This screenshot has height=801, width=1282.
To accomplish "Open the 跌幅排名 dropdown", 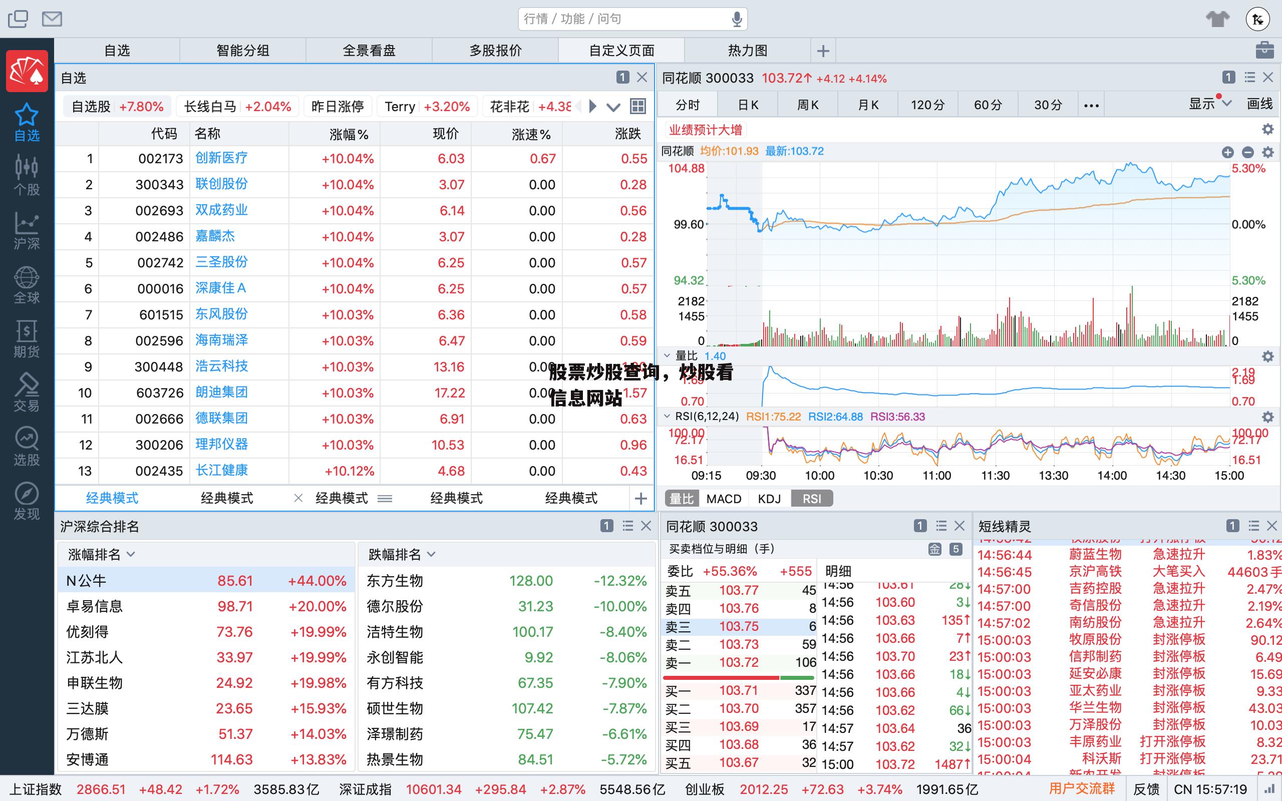I will [x=402, y=555].
